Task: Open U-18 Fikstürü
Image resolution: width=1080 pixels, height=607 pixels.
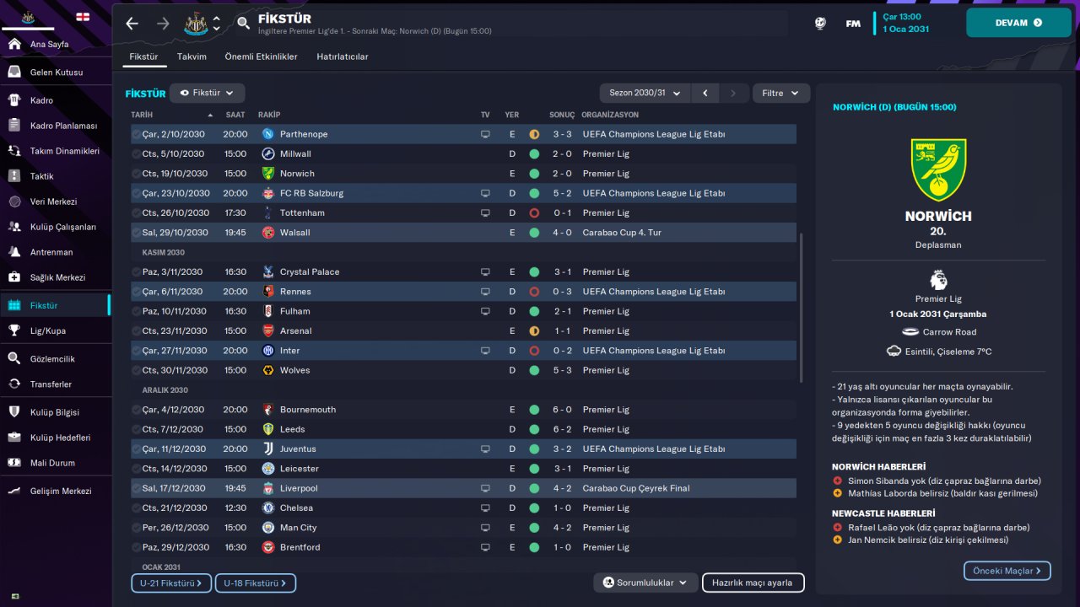Action: click(x=256, y=583)
